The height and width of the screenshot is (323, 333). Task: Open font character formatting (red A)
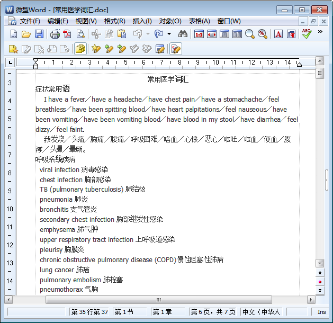[x=278, y=34]
